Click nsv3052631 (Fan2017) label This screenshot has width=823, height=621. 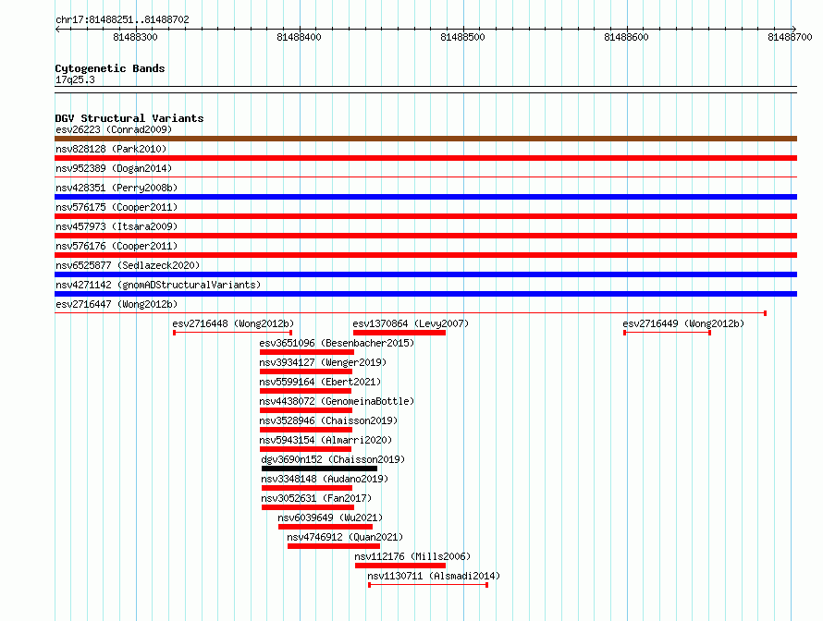316,498
